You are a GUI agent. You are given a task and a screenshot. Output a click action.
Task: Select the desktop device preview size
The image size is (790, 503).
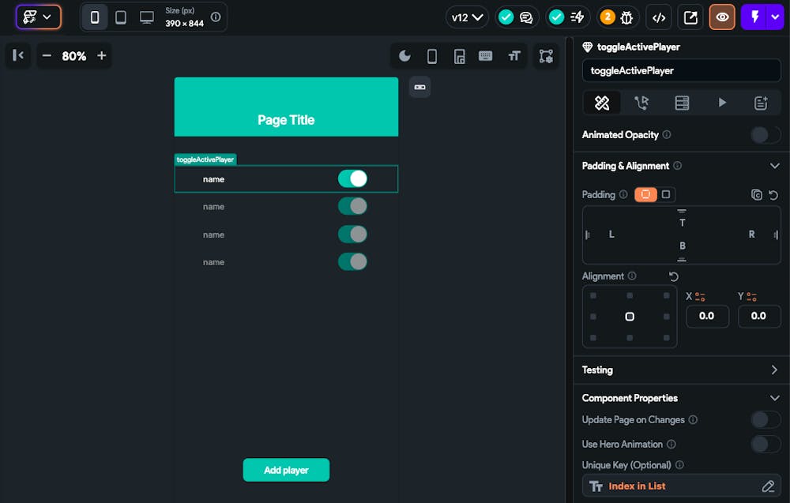tap(147, 17)
